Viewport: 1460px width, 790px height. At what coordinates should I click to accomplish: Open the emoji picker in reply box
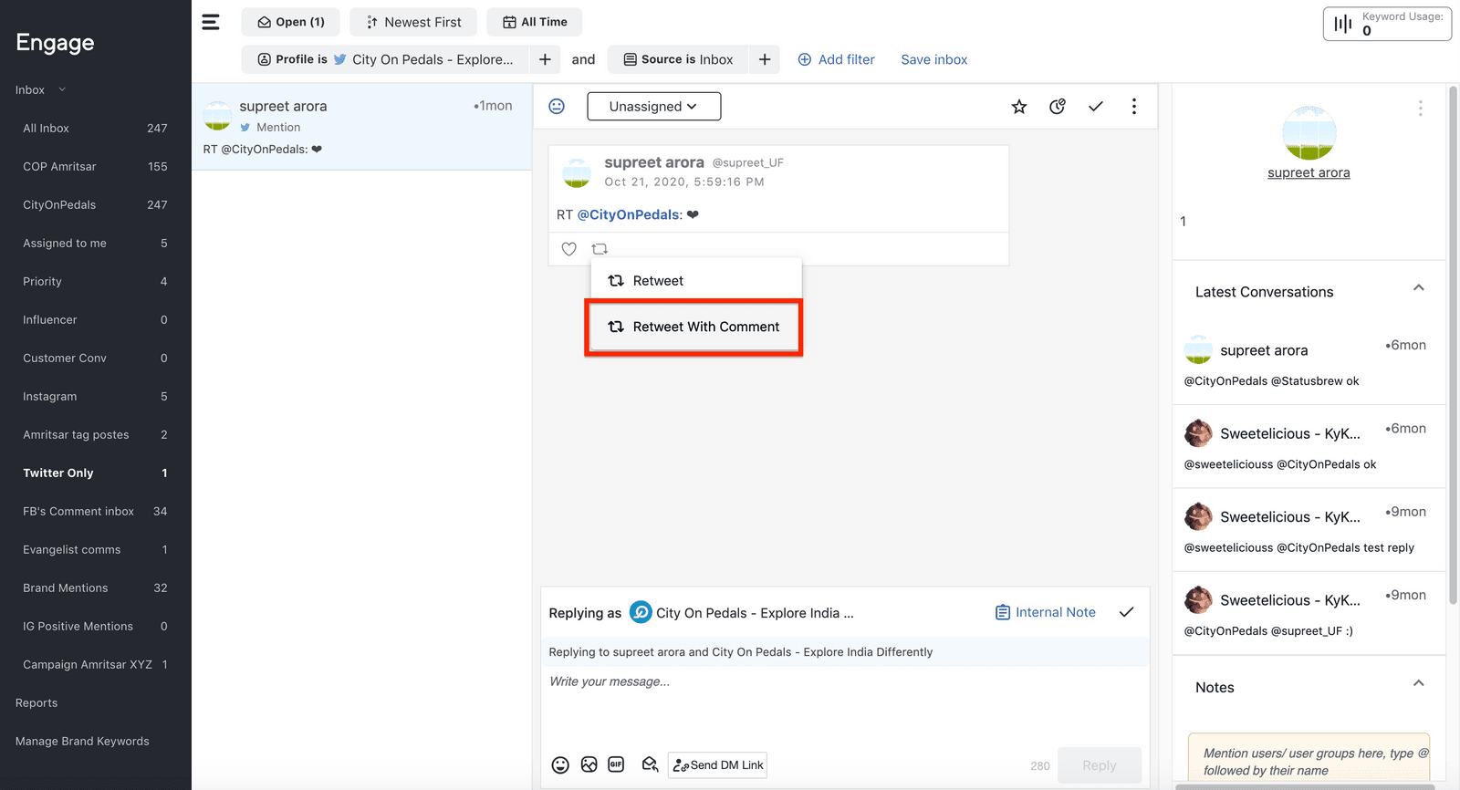coord(560,765)
